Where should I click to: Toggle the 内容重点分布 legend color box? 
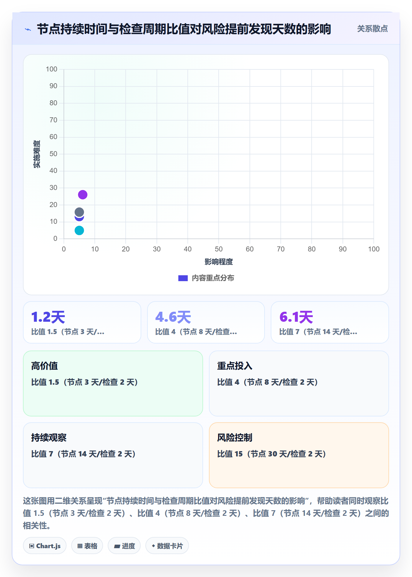point(183,278)
